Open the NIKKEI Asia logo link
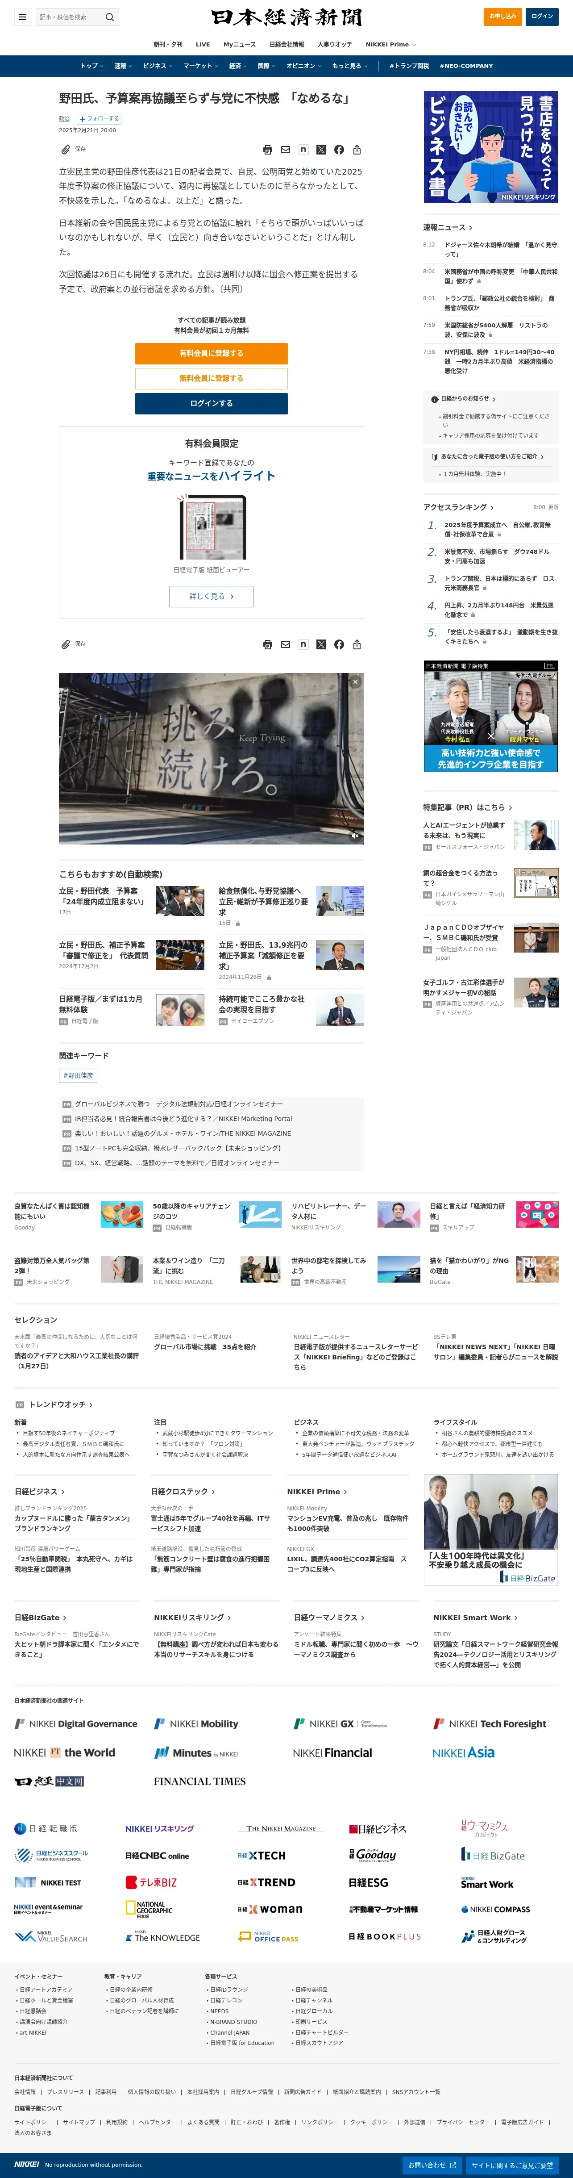This screenshot has height=2178, width=573. 463,1753
